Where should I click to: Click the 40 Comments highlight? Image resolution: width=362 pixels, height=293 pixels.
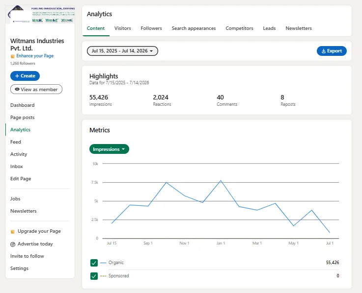227,100
